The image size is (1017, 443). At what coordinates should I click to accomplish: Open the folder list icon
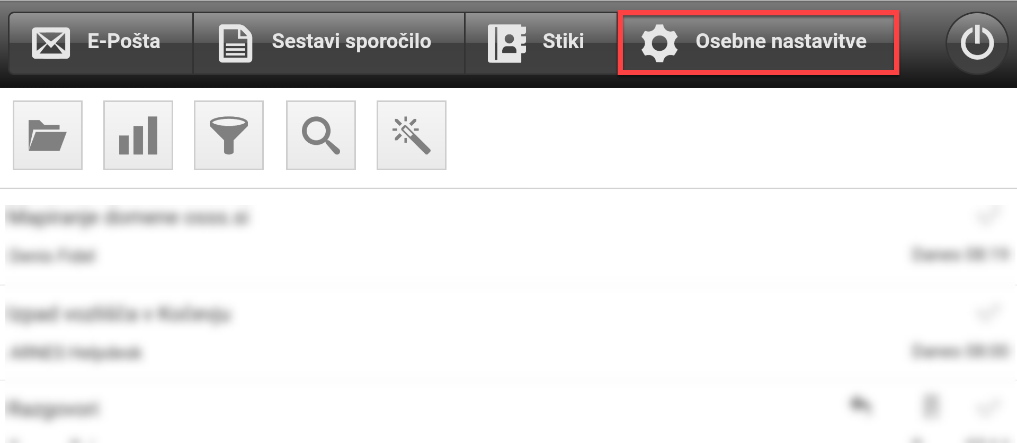click(x=48, y=135)
